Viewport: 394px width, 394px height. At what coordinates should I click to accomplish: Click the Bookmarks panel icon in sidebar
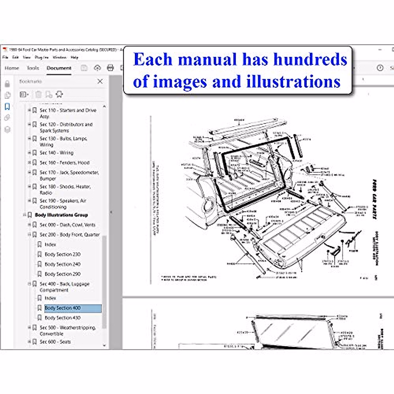[7, 106]
